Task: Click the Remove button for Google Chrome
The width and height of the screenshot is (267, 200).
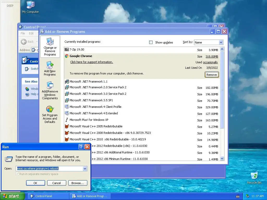Action: [212, 75]
